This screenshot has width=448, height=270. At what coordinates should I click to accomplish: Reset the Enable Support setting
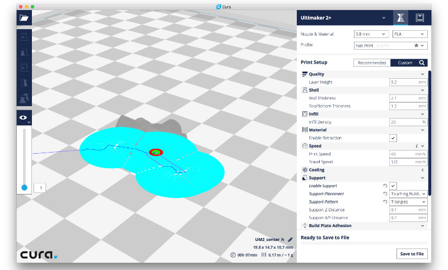click(385, 186)
